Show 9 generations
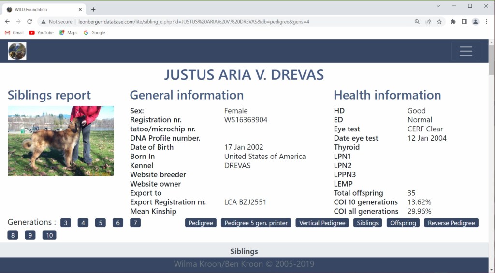The image size is (495, 273). [30, 235]
